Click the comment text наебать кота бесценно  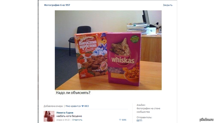click(69, 116)
